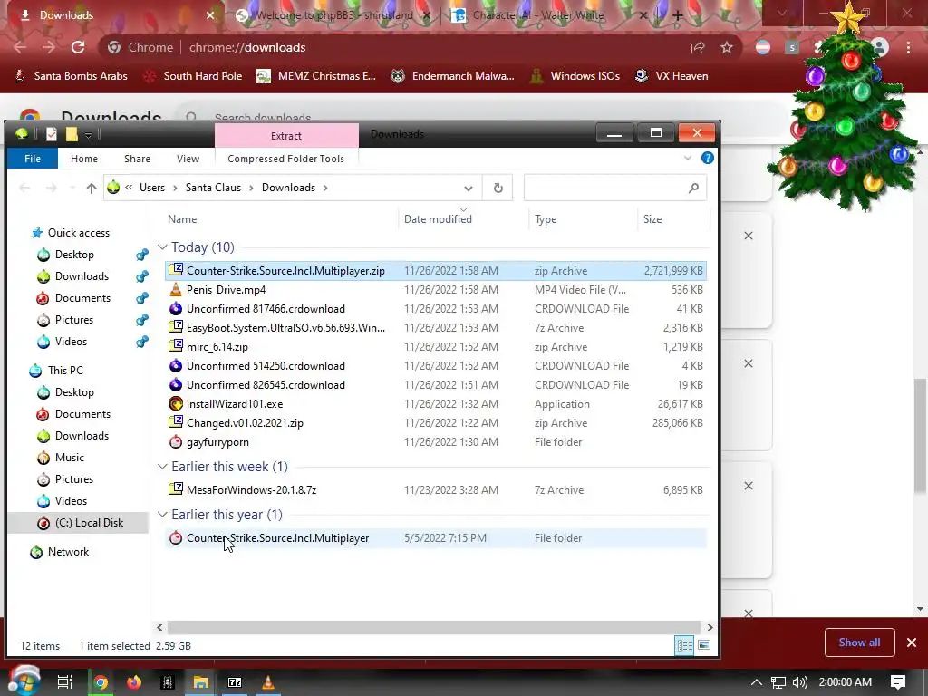Viewport: 928px width, 696px height.
Task: Switch to large icons view
Action: click(x=703, y=645)
